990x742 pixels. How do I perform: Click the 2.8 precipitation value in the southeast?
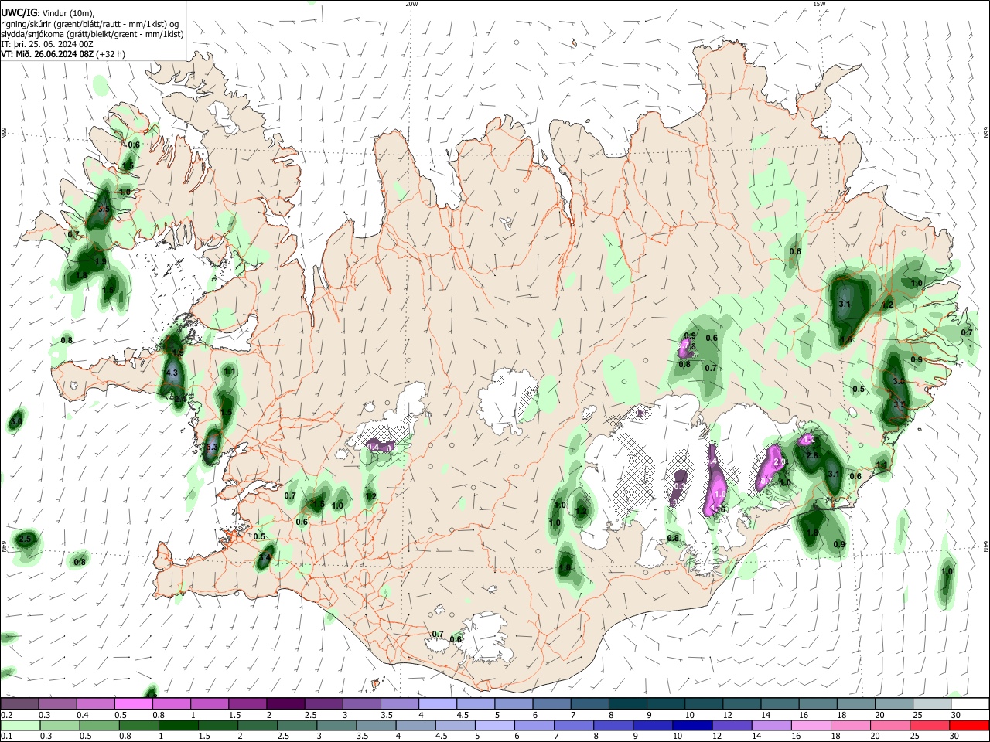tap(812, 456)
